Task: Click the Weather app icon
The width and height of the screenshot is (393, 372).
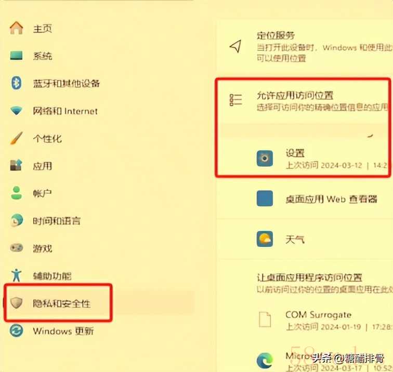Action: pos(265,239)
